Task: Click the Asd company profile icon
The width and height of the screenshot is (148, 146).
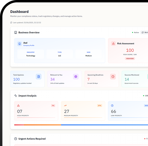Action: 20,44
